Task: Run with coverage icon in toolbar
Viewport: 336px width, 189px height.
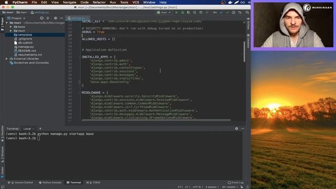Action: [188, 13]
